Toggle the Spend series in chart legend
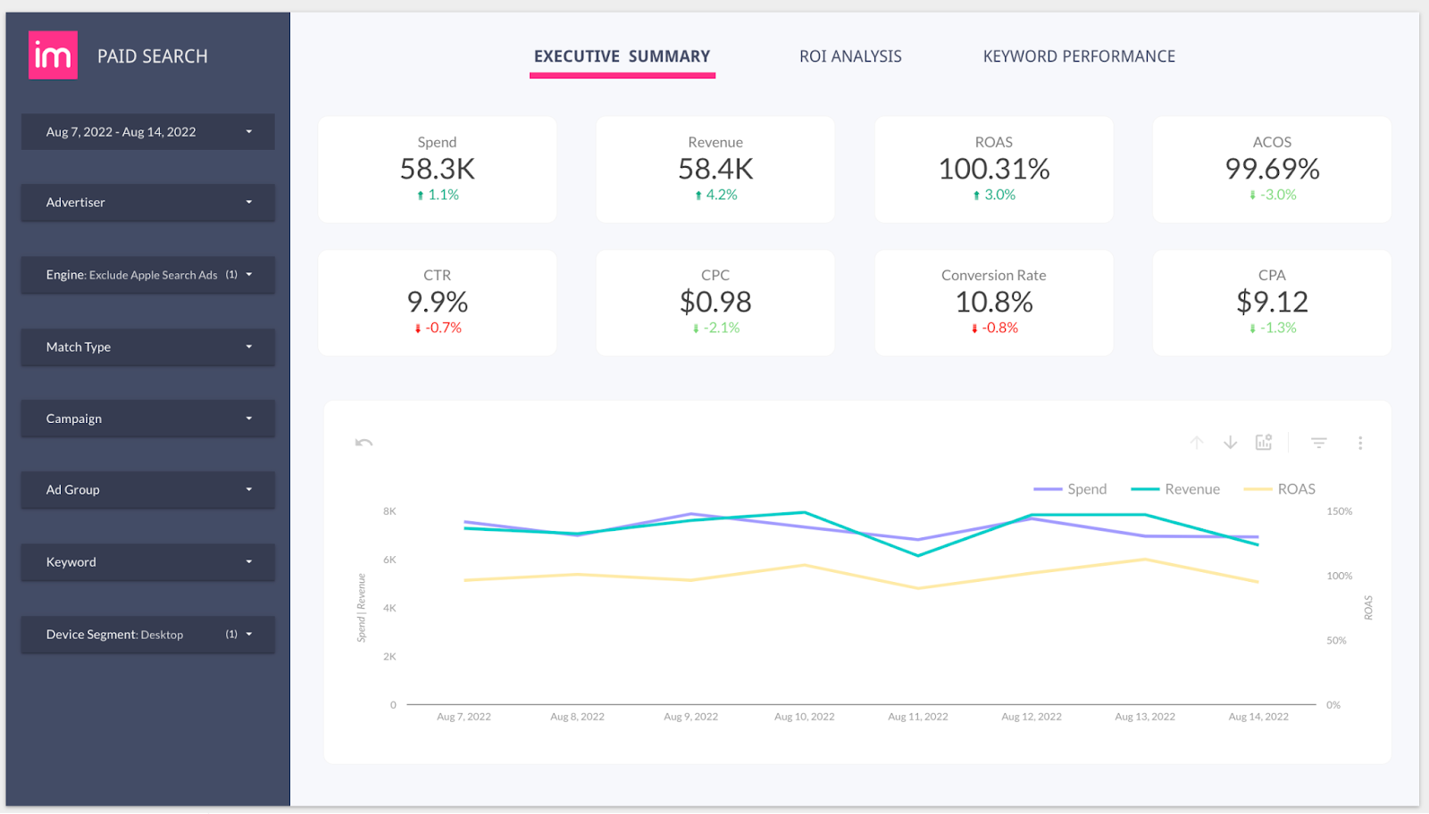The height and width of the screenshot is (814, 1429). point(1071,489)
